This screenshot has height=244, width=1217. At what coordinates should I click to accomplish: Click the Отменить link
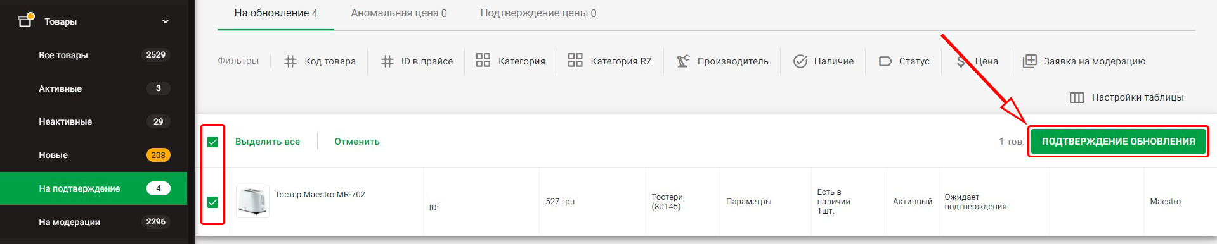click(357, 142)
